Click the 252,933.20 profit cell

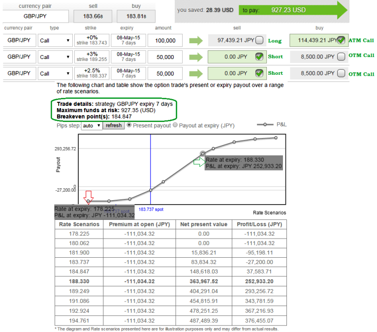click(x=259, y=281)
